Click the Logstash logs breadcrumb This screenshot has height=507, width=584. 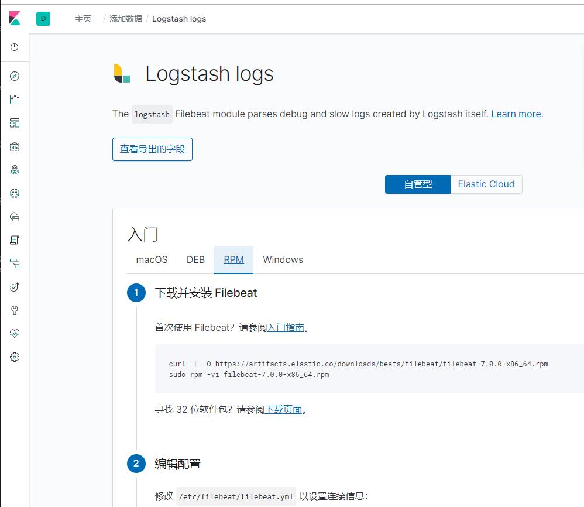pyautogui.click(x=179, y=19)
